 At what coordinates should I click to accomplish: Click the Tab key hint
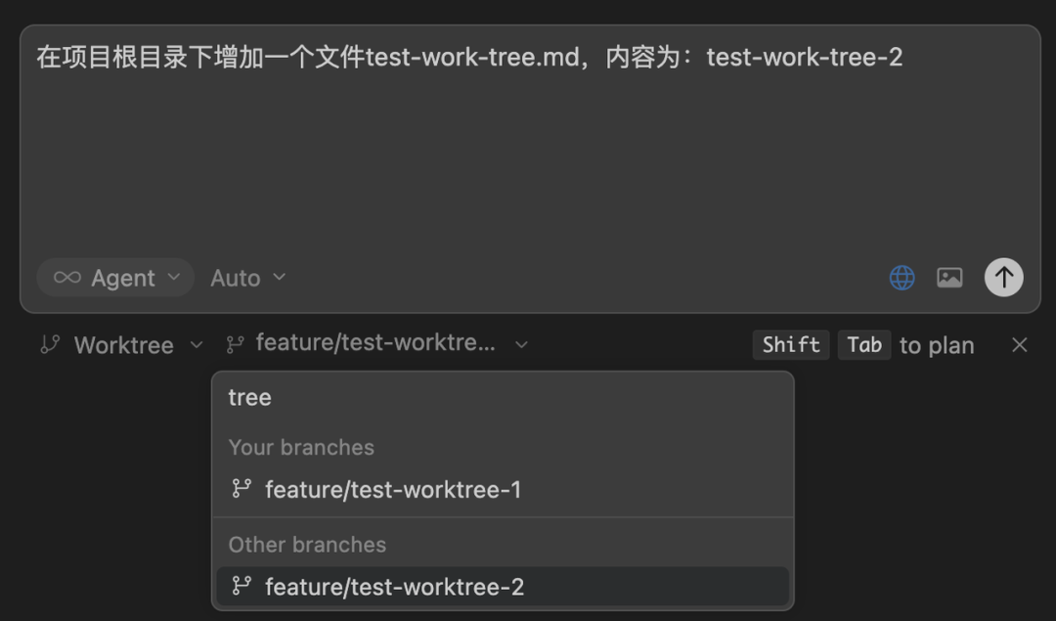pyautogui.click(x=864, y=344)
